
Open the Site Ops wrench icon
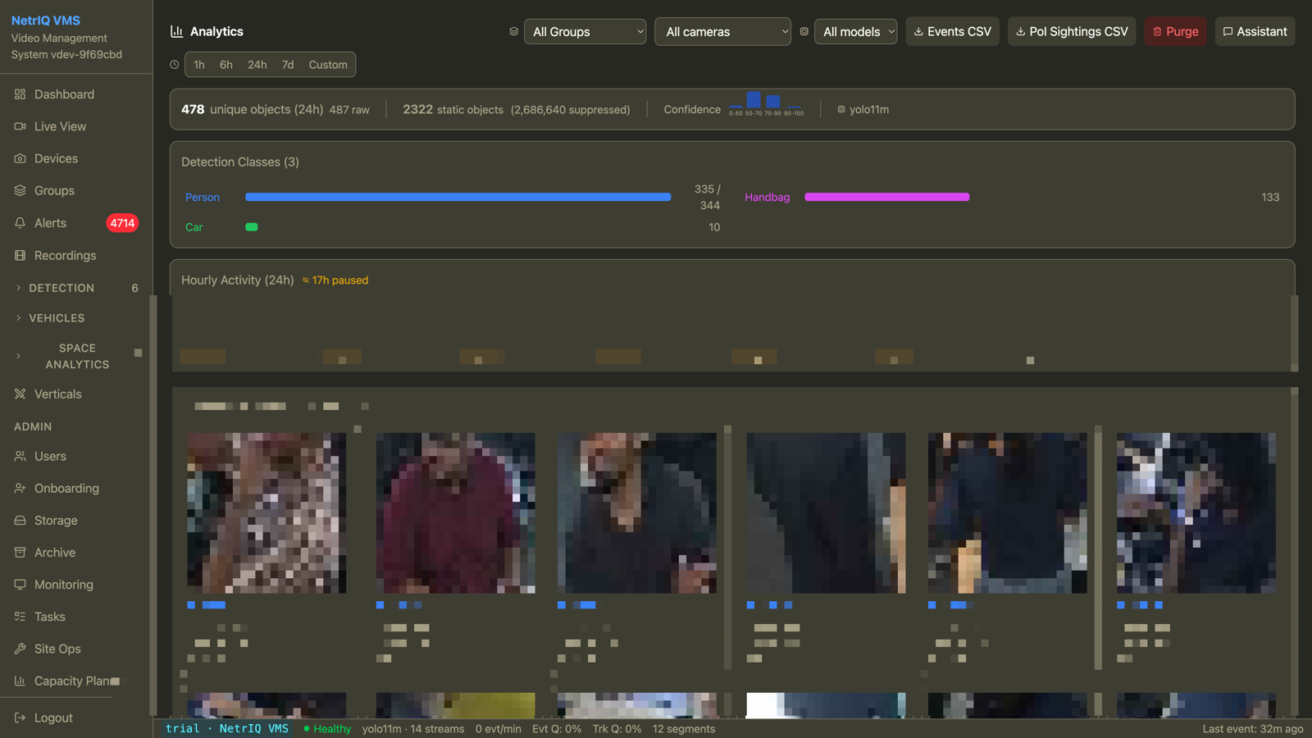click(20, 649)
